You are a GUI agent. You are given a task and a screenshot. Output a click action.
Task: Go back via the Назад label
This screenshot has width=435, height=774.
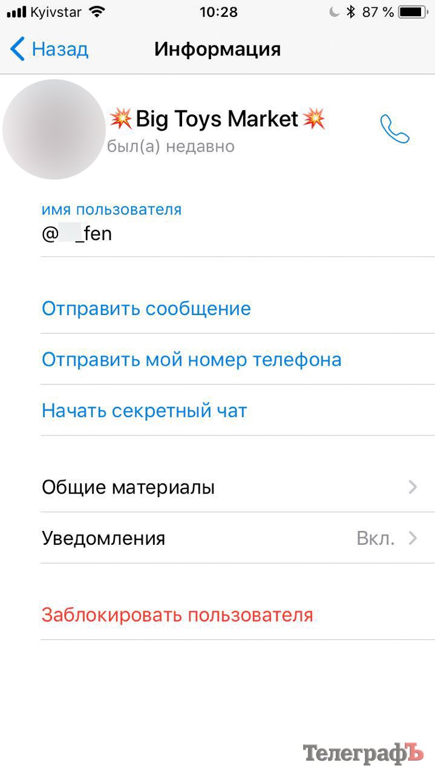coord(60,49)
